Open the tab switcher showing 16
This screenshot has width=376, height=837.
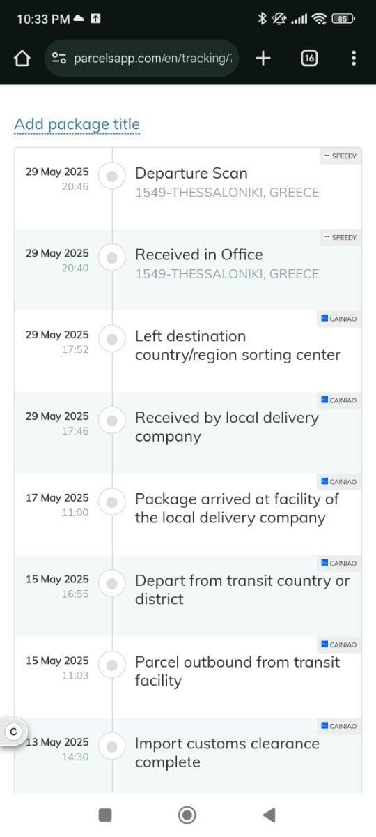pos(309,59)
